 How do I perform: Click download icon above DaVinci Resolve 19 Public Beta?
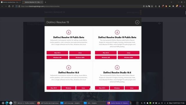69,32
